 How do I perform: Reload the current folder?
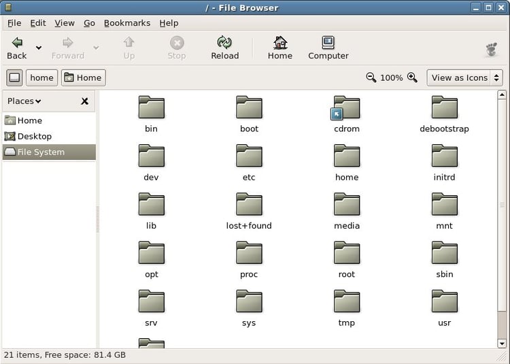[x=225, y=48]
